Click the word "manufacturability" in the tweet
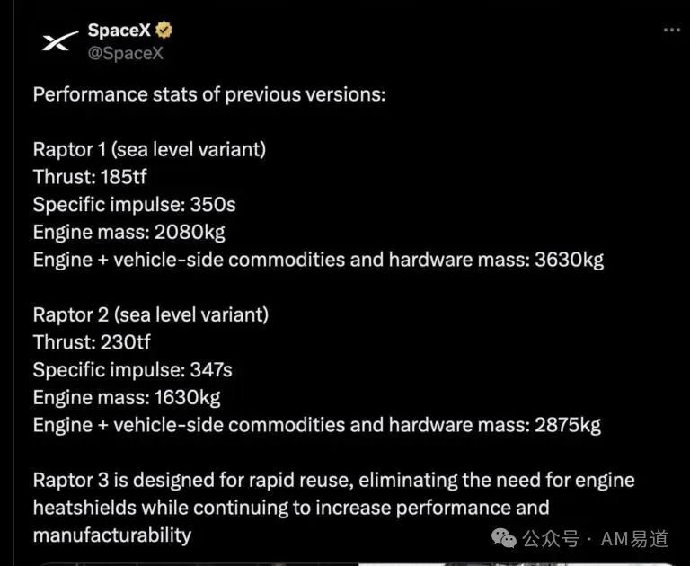This screenshot has width=690, height=566. tap(112, 535)
